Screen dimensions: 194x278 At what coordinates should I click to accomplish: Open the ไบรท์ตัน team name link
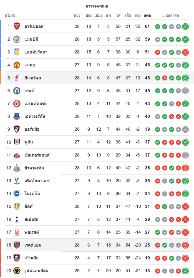point(32,193)
